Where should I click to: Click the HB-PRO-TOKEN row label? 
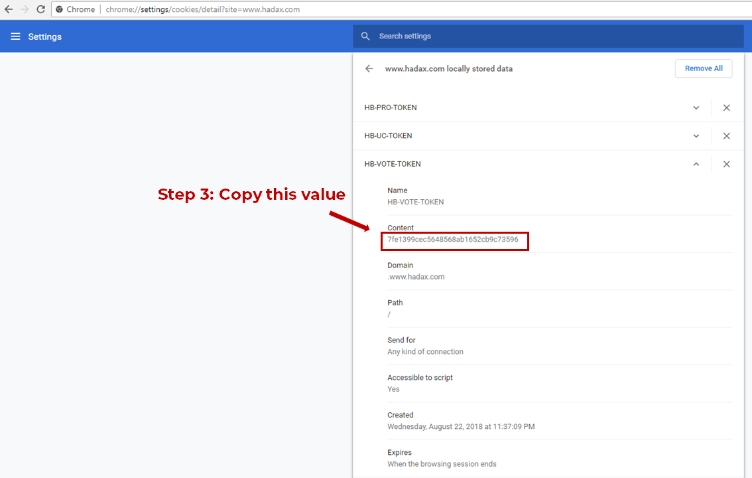(x=391, y=108)
